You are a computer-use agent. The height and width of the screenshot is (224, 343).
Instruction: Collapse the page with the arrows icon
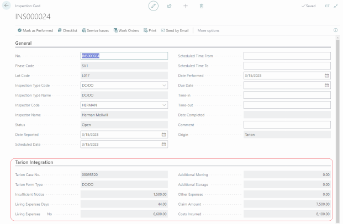336,6
